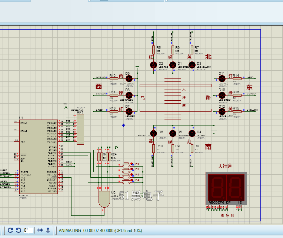
Task: Click the vertical mirror (Y-flip) icon
Action: click(x=48, y=230)
